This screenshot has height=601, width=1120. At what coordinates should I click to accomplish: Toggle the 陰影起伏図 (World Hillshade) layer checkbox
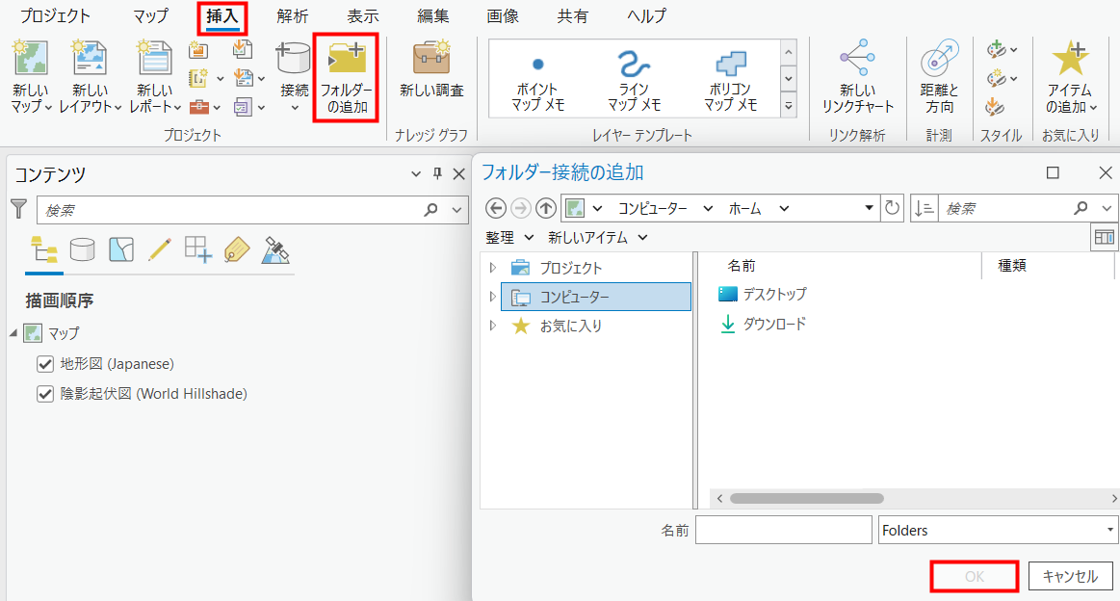(44, 394)
